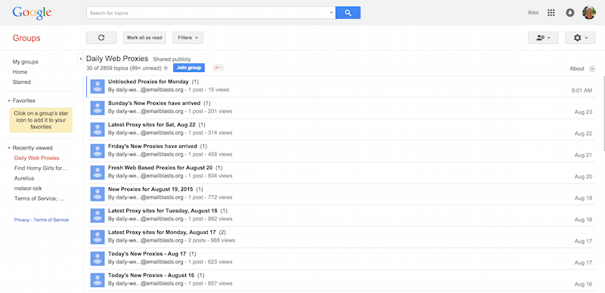605x293 pixels.
Task: Click the Groups heading link
Action: pos(26,39)
